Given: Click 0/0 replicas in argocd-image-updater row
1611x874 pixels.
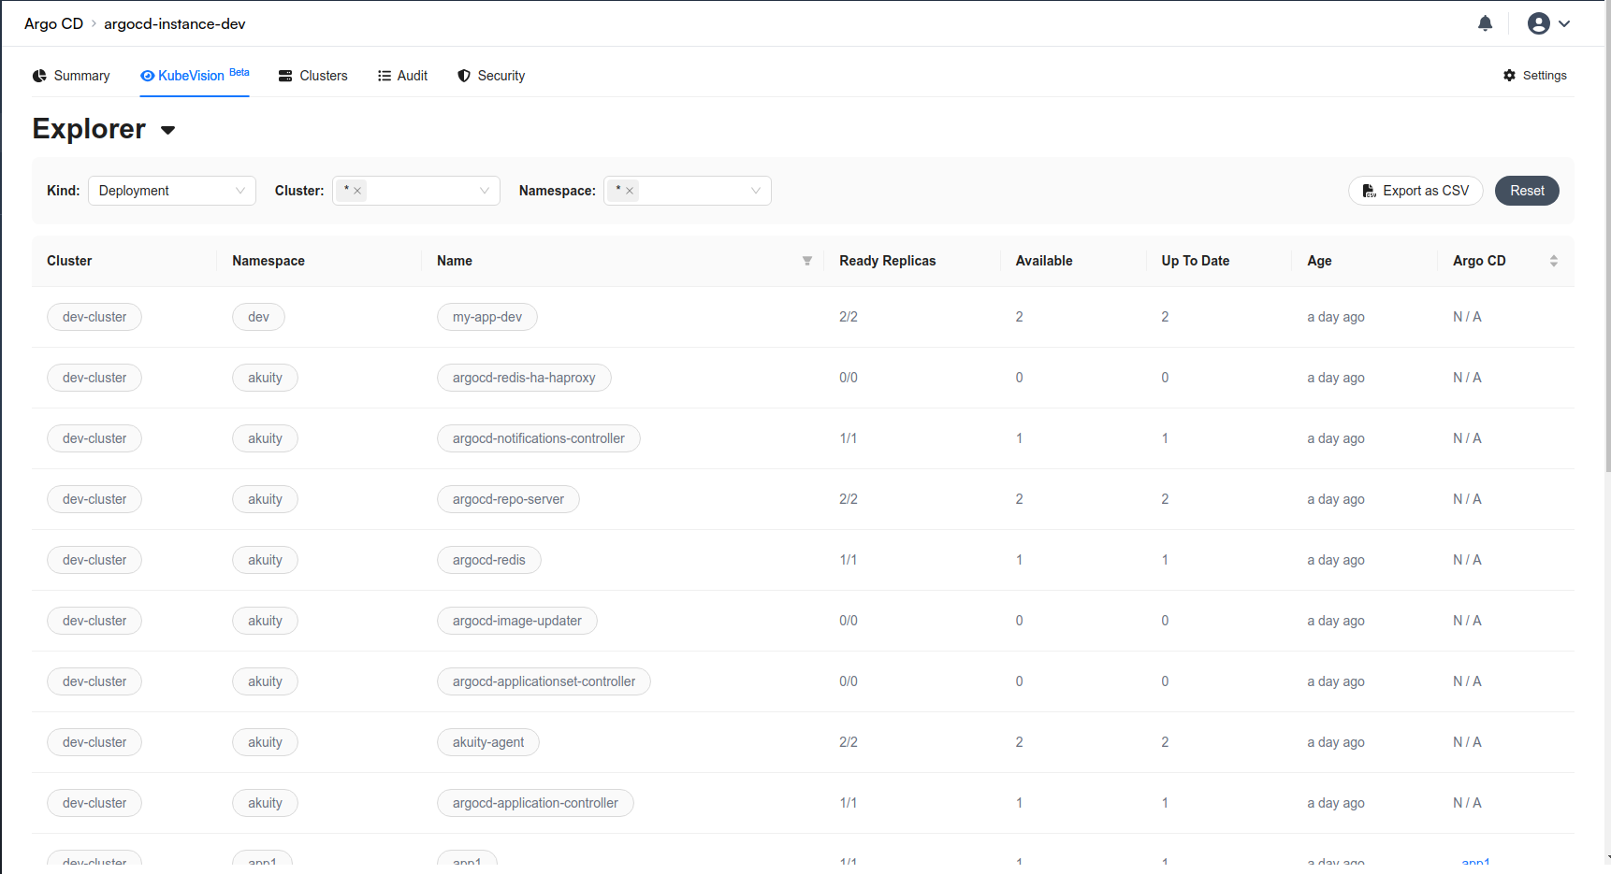Looking at the screenshot, I should point(849,621).
